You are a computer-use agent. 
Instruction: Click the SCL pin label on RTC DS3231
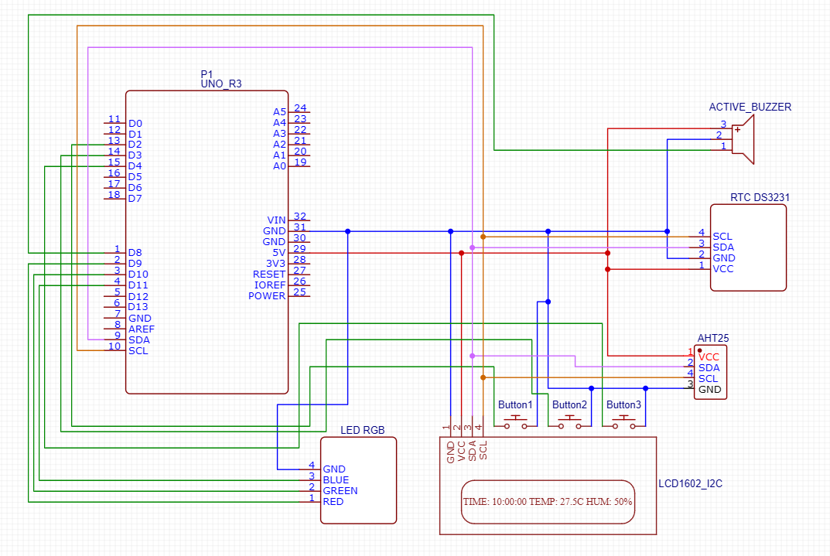(x=722, y=237)
